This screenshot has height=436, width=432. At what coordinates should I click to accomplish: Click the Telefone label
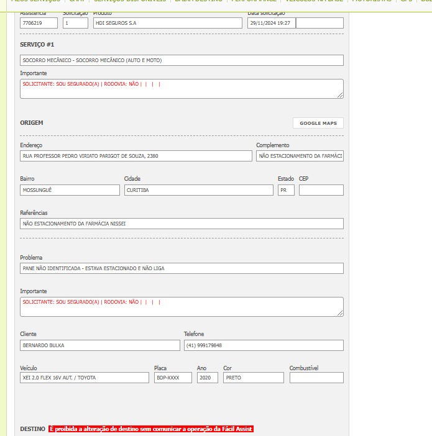pyautogui.click(x=194, y=334)
